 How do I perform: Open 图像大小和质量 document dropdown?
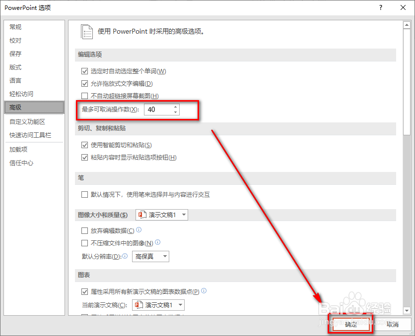(162, 215)
